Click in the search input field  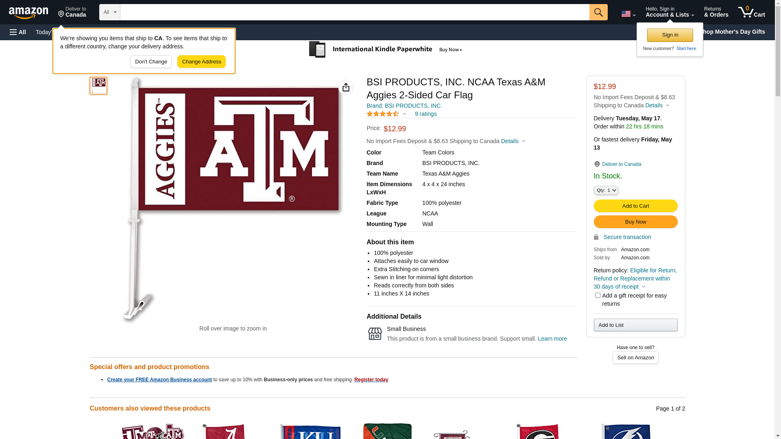(x=355, y=12)
